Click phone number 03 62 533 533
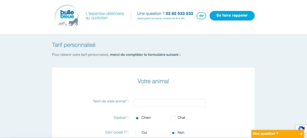The width and height of the screenshot is (307, 138). pyautogui.click(x=179, y=13)
